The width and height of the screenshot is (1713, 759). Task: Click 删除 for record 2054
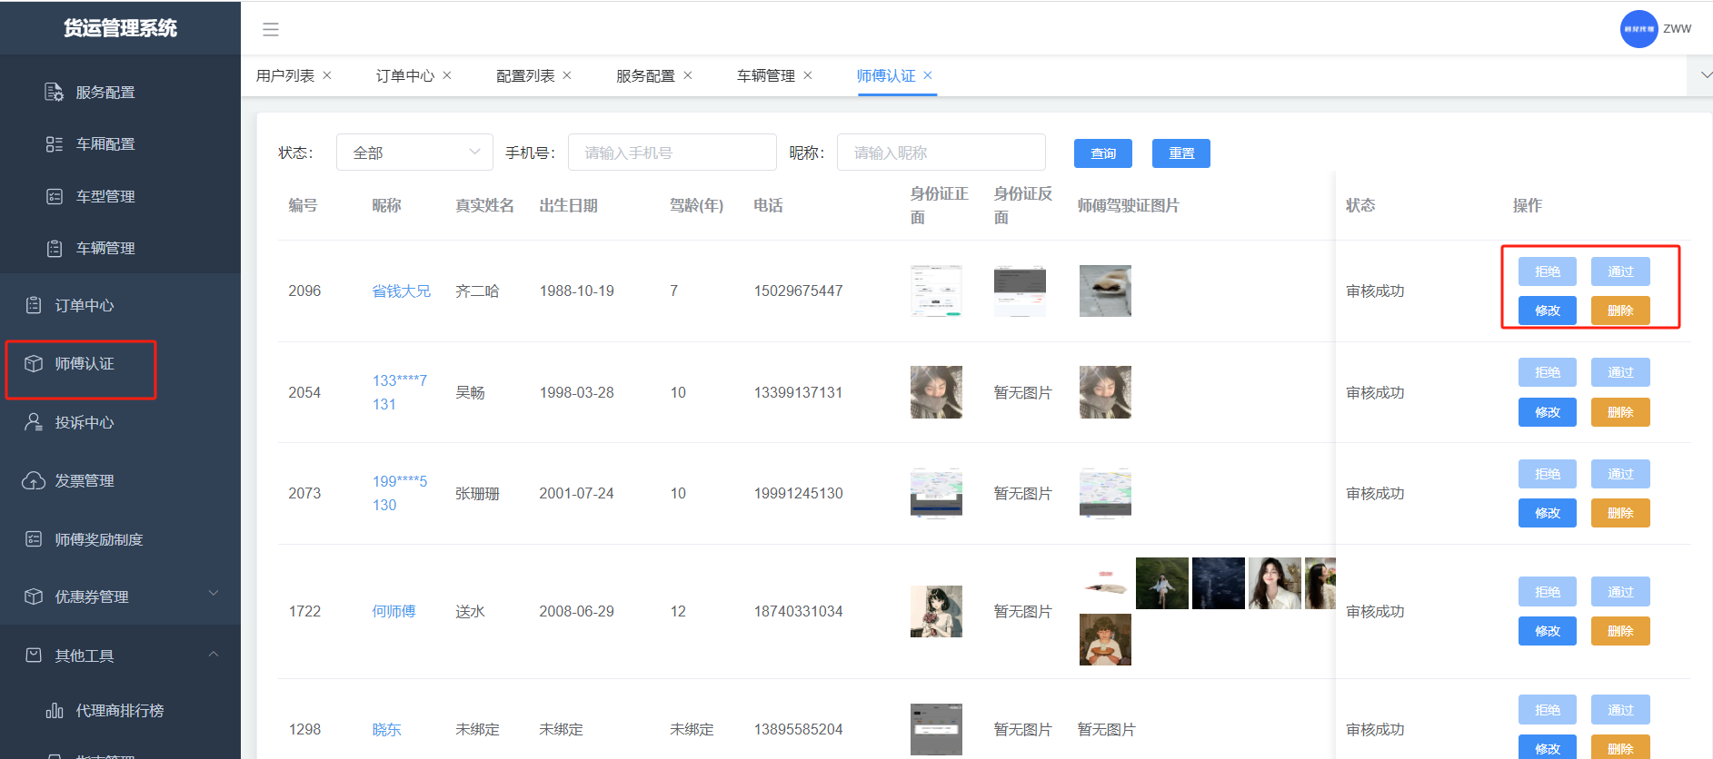1619,412
